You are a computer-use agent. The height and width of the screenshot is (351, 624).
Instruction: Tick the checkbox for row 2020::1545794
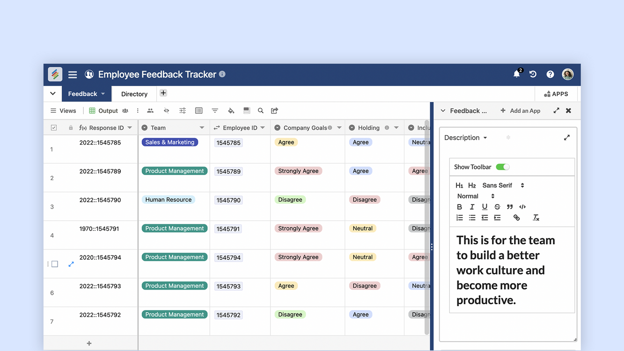[x=55, y=264]
